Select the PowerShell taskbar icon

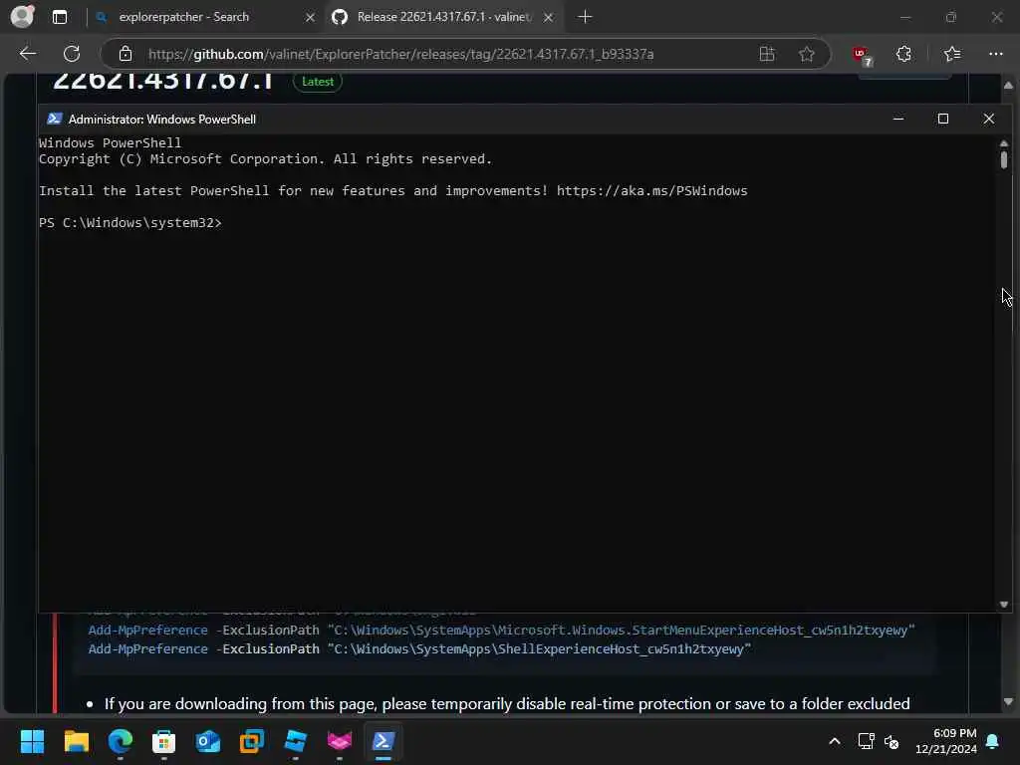pyautogui.click(x=383, y=741)
